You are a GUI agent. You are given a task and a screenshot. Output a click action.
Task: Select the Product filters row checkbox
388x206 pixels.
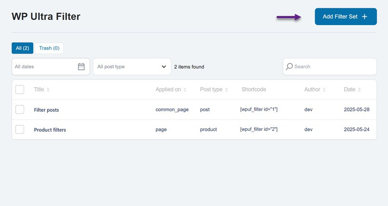coord(20,130)
